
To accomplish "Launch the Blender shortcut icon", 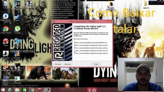I will tap(6, 67).
